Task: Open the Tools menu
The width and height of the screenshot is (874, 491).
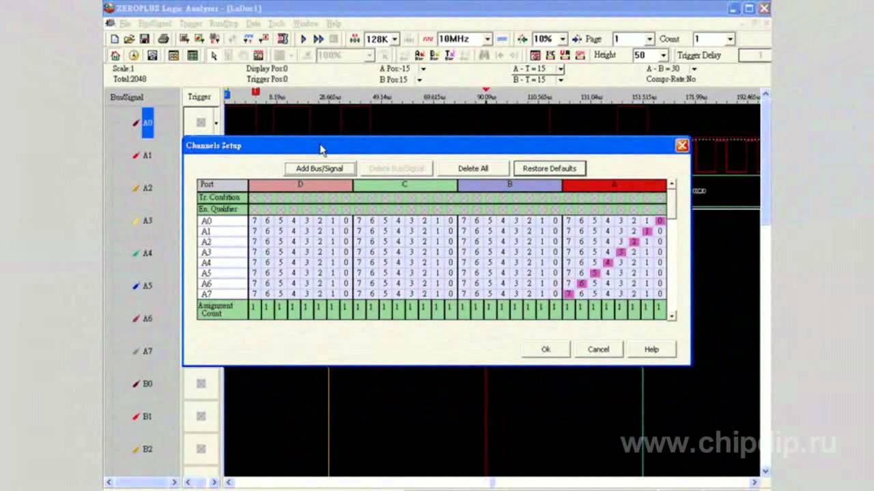Action: [x=276, y=23]
